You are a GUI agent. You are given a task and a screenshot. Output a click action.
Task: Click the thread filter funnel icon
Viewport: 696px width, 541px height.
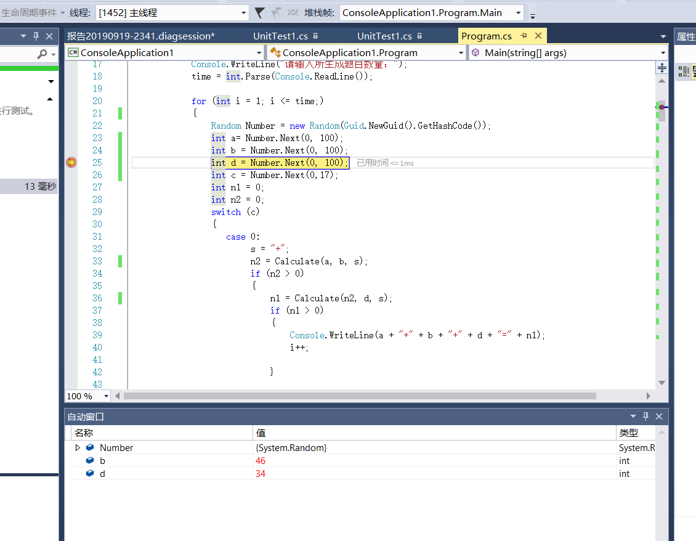[x=260, y=13]
